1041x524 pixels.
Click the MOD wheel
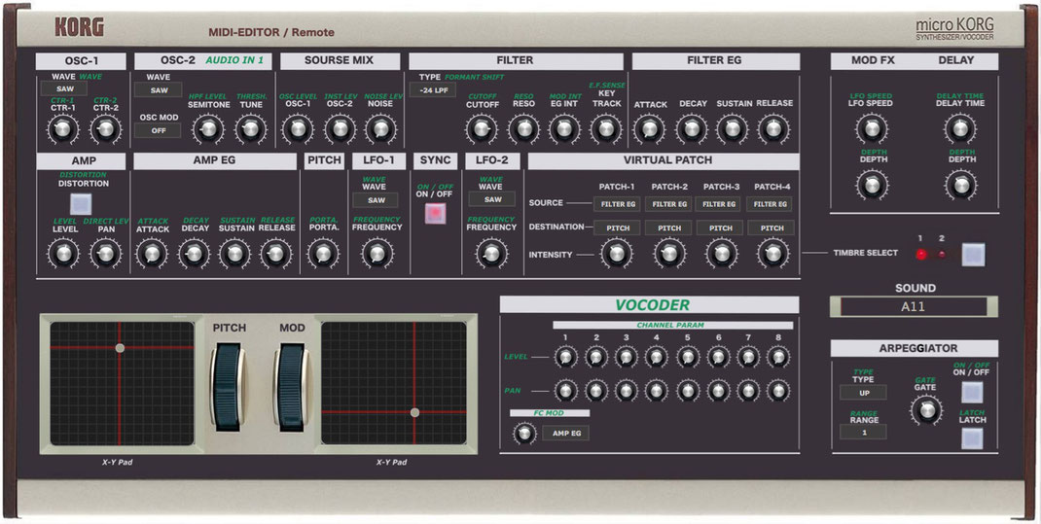[292, 385]
